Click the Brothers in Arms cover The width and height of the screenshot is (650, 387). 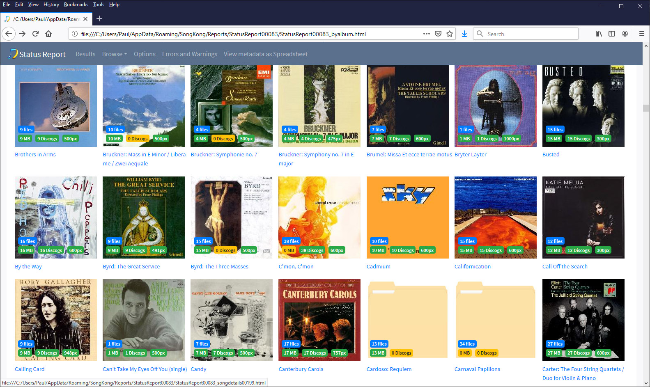click(56, 106)
